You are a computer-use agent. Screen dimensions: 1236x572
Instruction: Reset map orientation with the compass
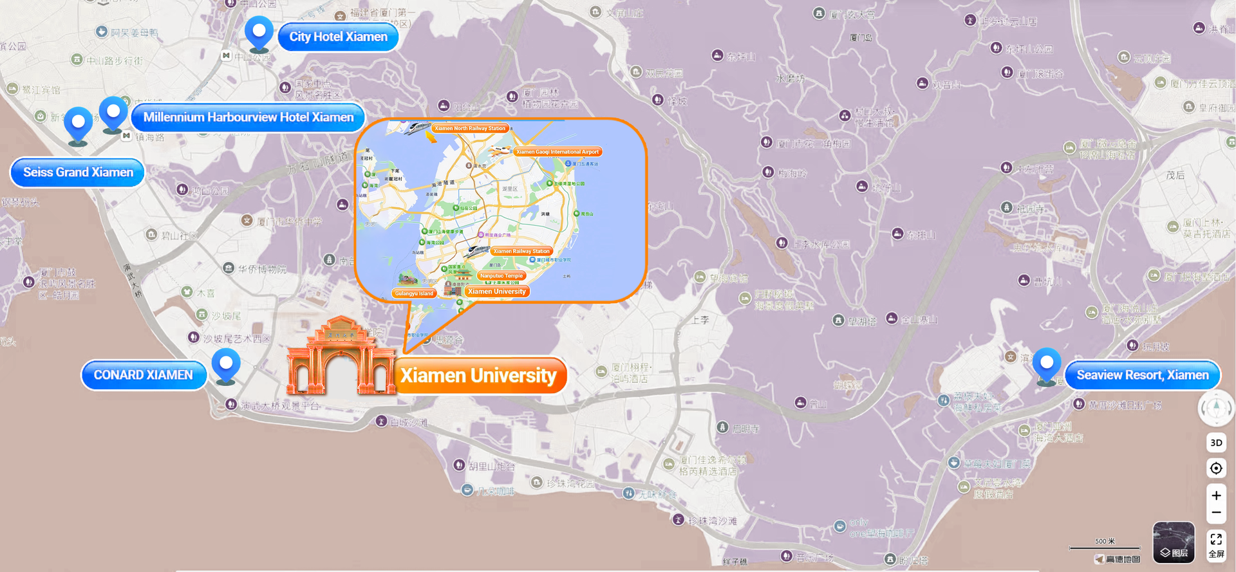(x=1216, y=408)
